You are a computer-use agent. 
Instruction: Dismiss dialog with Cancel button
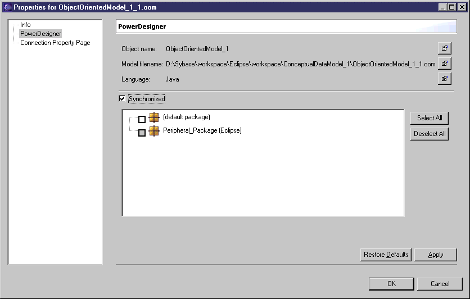[440, 284]
